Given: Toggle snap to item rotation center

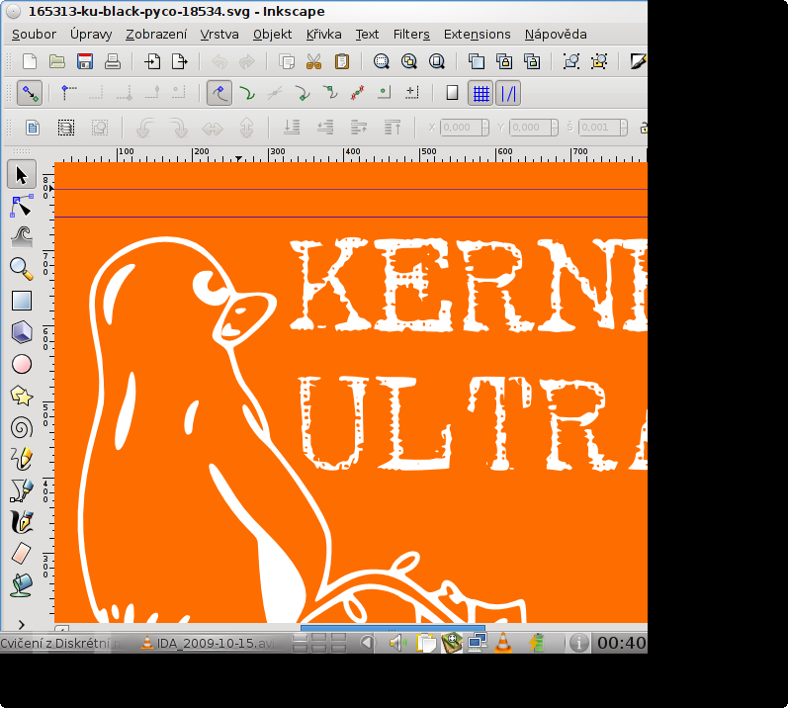Looking at the screenshot, I should (x=412, y=94).
